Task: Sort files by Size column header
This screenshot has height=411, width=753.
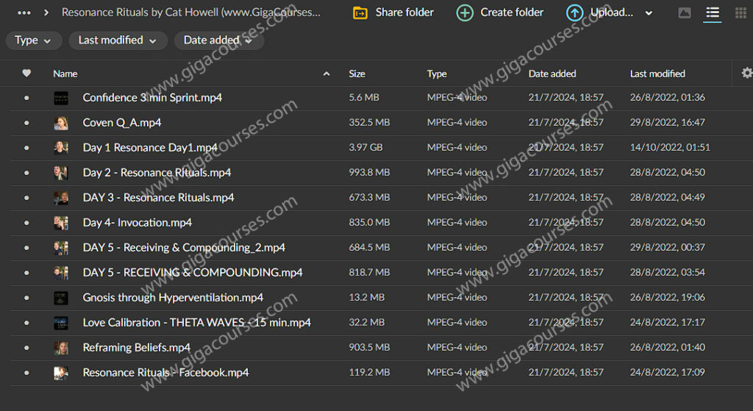Action: click(357, 74)
